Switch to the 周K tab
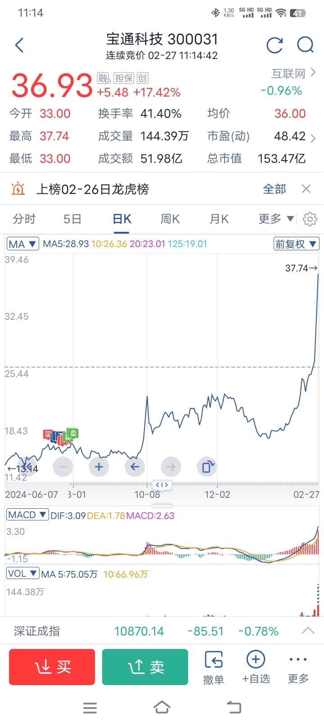Viewport: 324px width, 727px height. (x=170, y=219)
